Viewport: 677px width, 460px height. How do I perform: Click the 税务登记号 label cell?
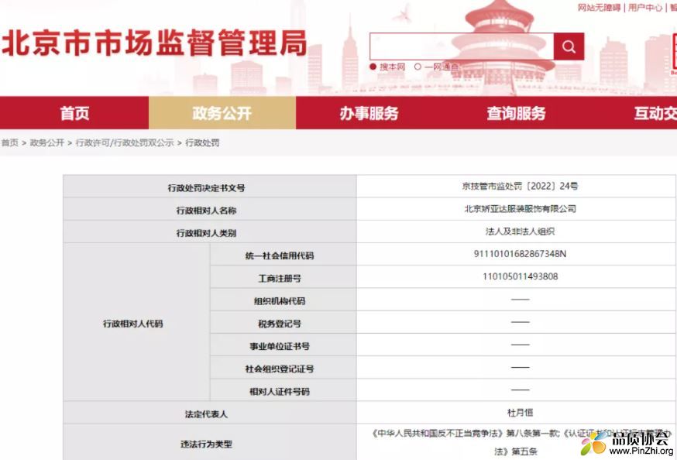coord(284,322)
